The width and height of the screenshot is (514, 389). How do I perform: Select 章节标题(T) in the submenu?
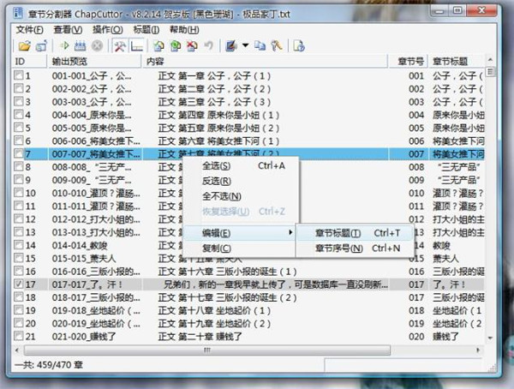[x=354, y=233]
